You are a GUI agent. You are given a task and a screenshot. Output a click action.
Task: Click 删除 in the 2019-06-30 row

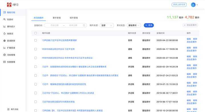(195, 92)
